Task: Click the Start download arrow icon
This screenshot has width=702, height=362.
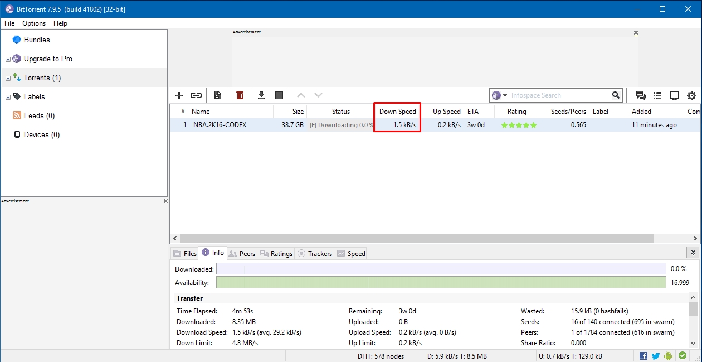Action: [261, 95]
